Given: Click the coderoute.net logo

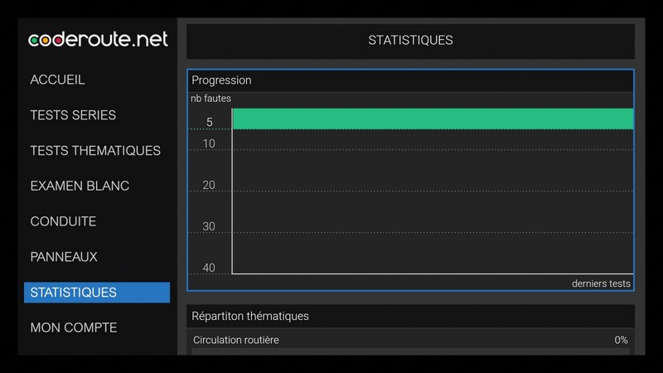Looking at the screenshot, I should (x=98, y=40).
